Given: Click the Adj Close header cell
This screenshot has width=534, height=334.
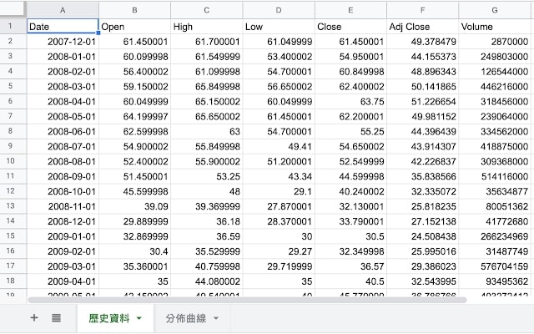Looking at the screenshot, I should 422,26.
